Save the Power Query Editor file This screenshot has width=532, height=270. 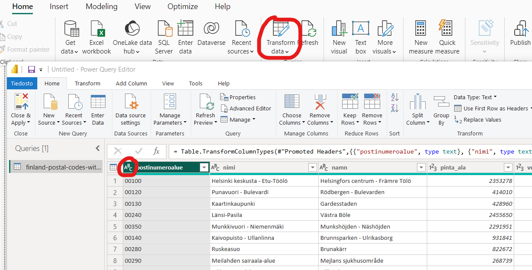pyautogui.click(x=31, y=69)
